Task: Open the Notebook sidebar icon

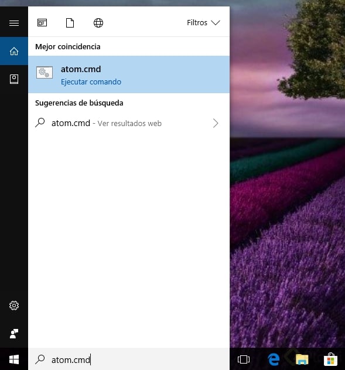Action: [14, 79]
